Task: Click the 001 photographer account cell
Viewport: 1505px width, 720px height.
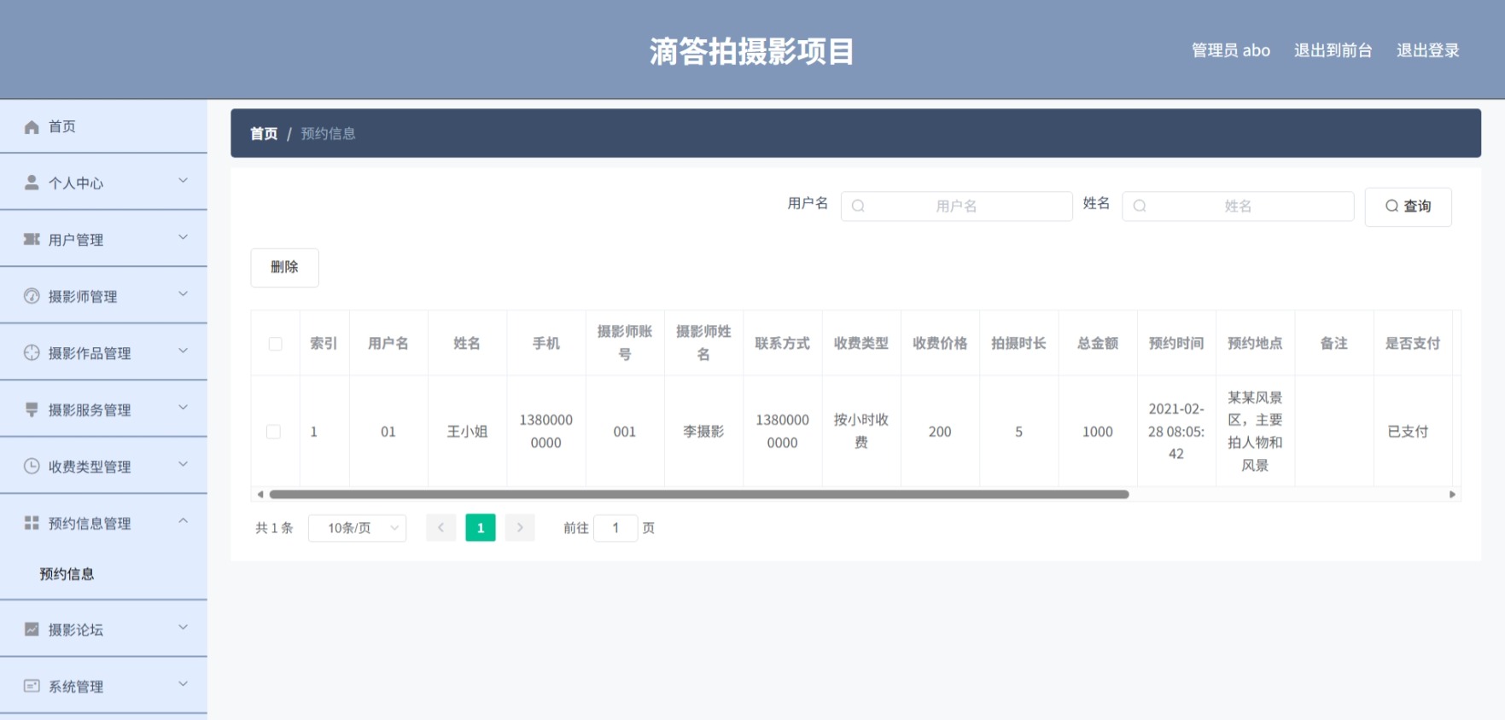Action: pos(625,432)
